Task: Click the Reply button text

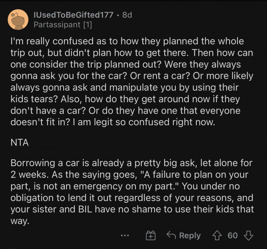Action: pos(190,236)
